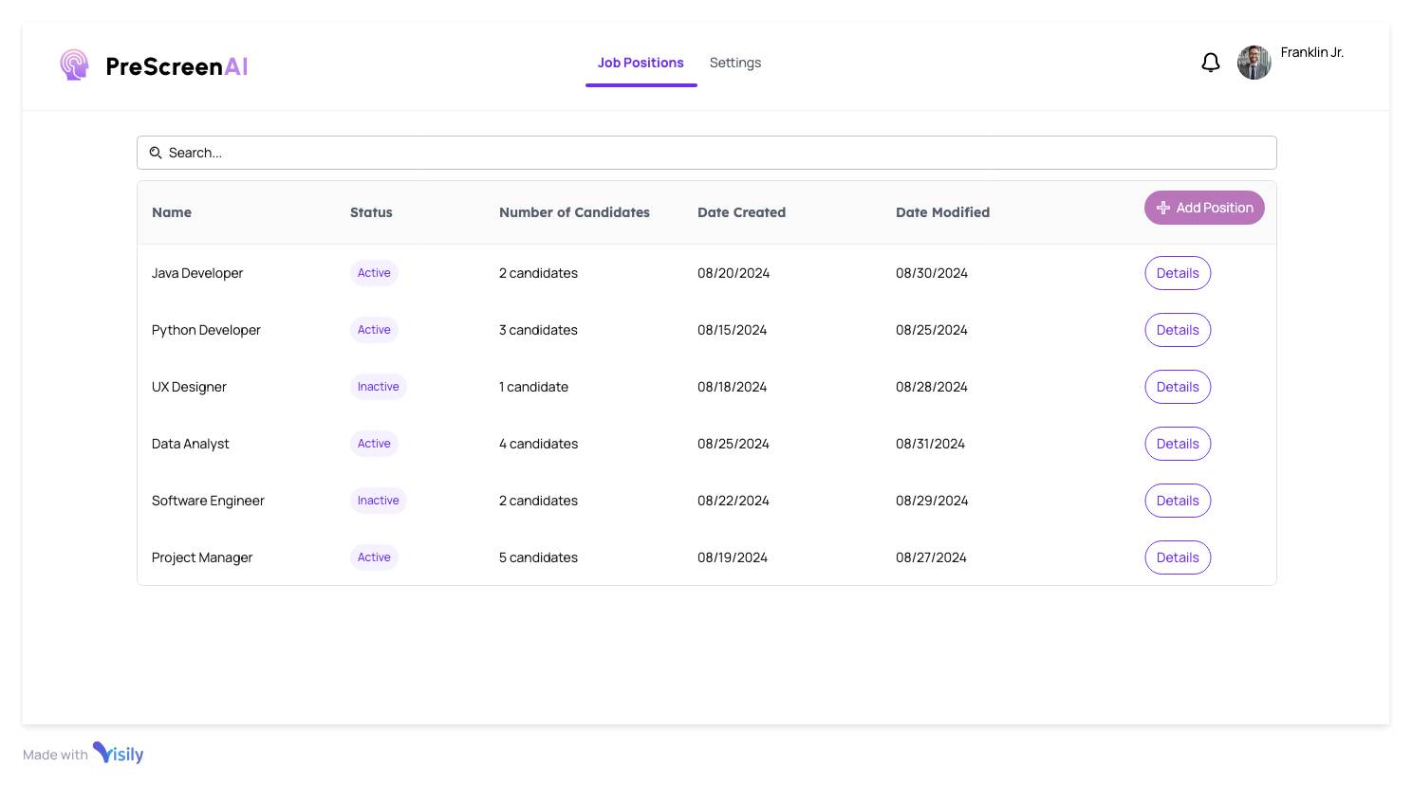Click the PreScreenAI brain logo icon
The height and width of the screenshot is (785, 1412).
(x=74, y=64)
